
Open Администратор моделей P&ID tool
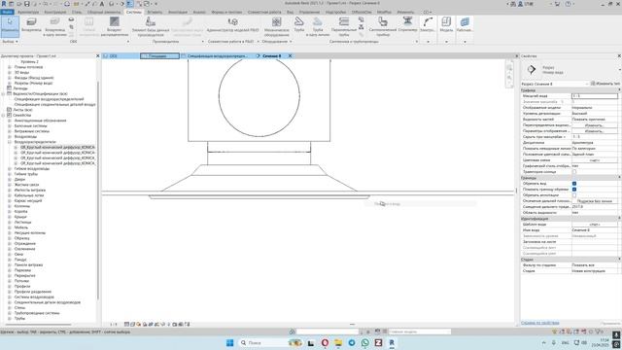[233, 25]
